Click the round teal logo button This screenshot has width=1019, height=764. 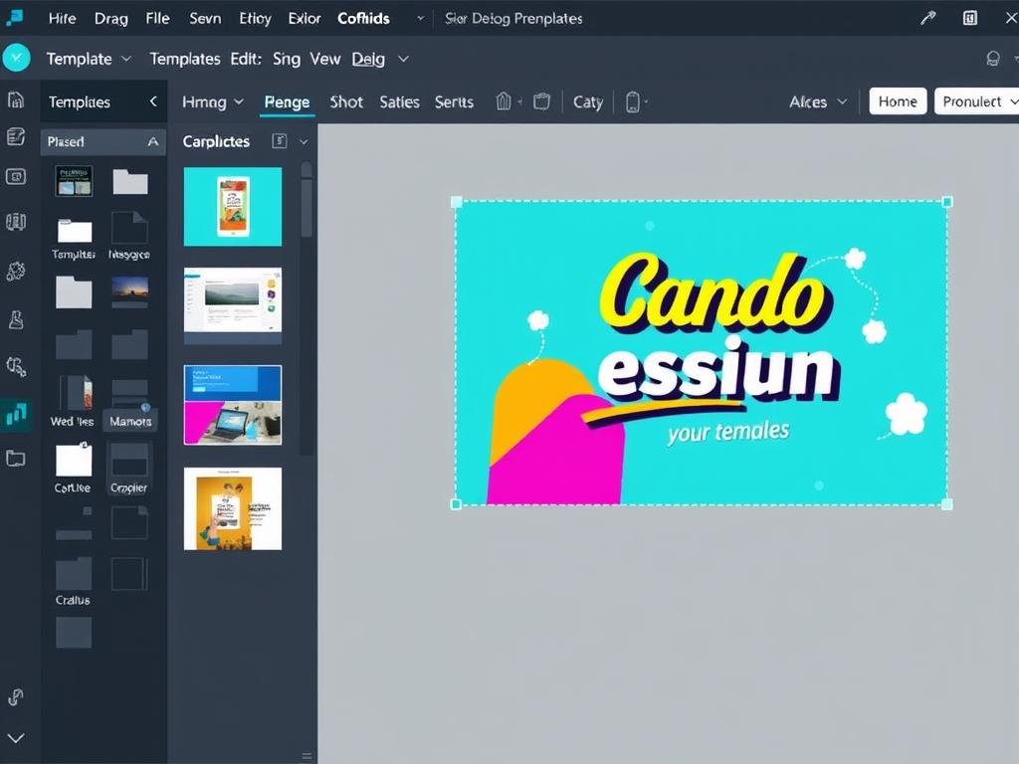[16, 58]
